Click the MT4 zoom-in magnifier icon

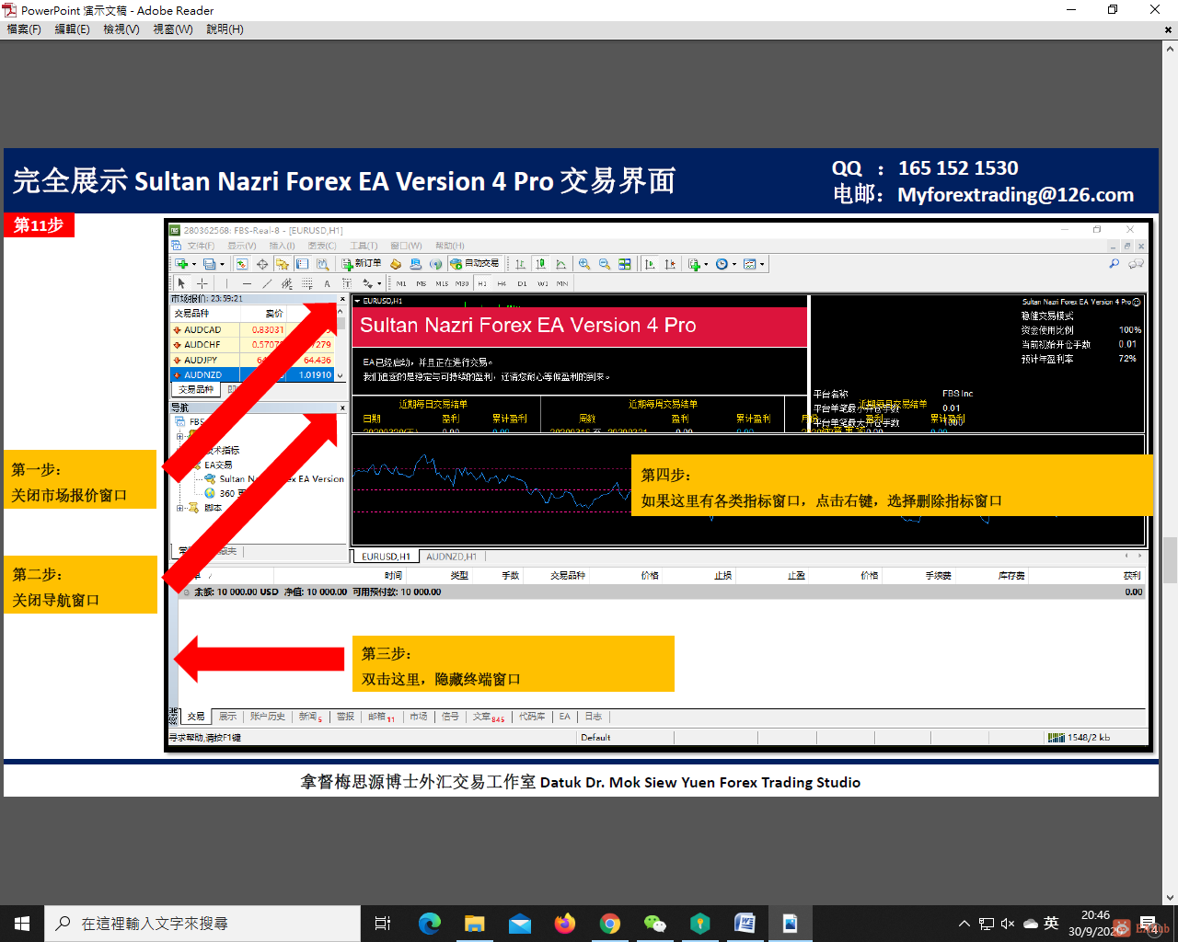(584, 264)
